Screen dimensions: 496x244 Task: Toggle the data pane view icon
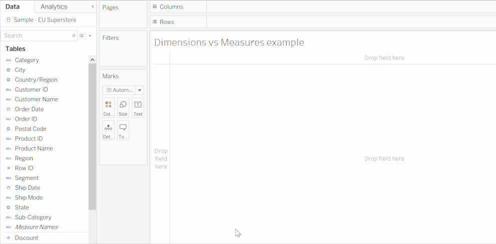[82, 36]
